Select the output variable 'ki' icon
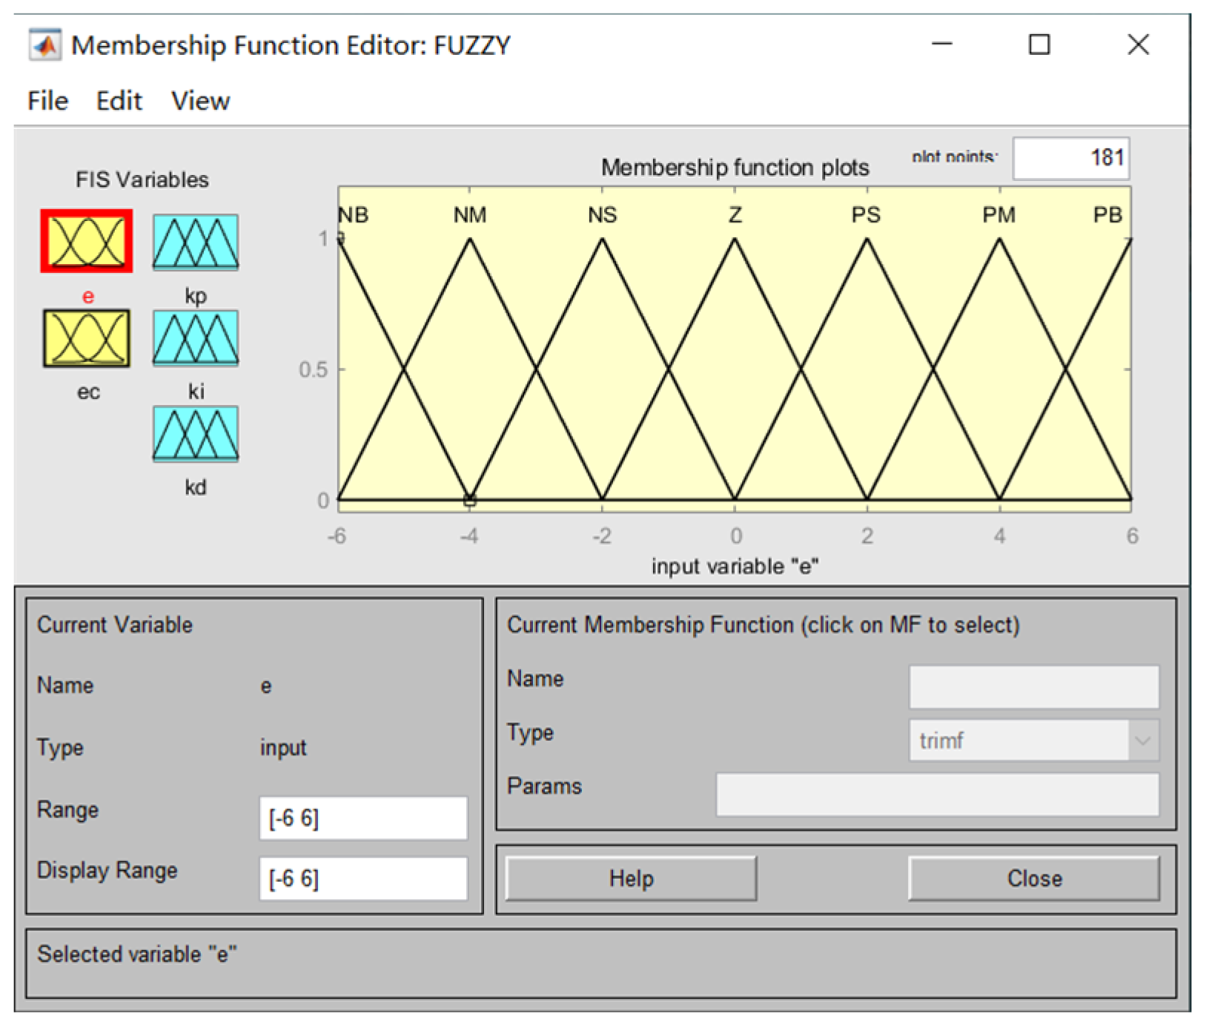Viewport: 1206px width, 1025px height. (196, 338)
